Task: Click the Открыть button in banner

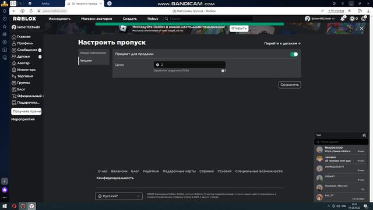Action: pyautogui.click(x=239, y=29)
